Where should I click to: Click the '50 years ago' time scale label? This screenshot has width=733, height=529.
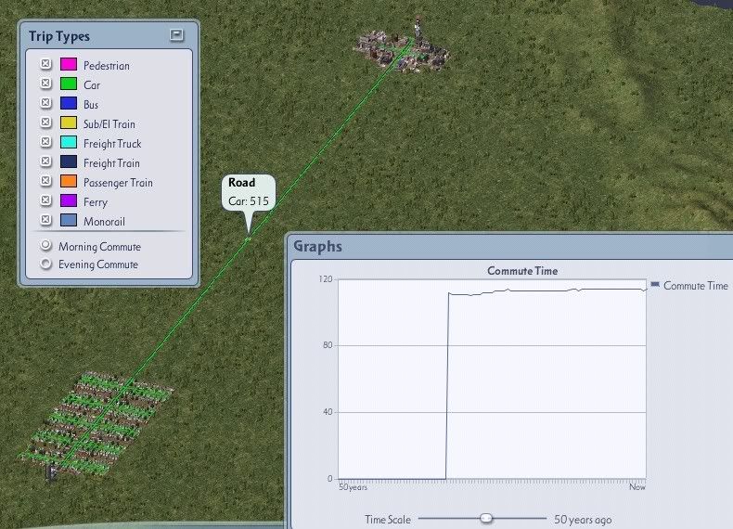click(x=583, y=519)
